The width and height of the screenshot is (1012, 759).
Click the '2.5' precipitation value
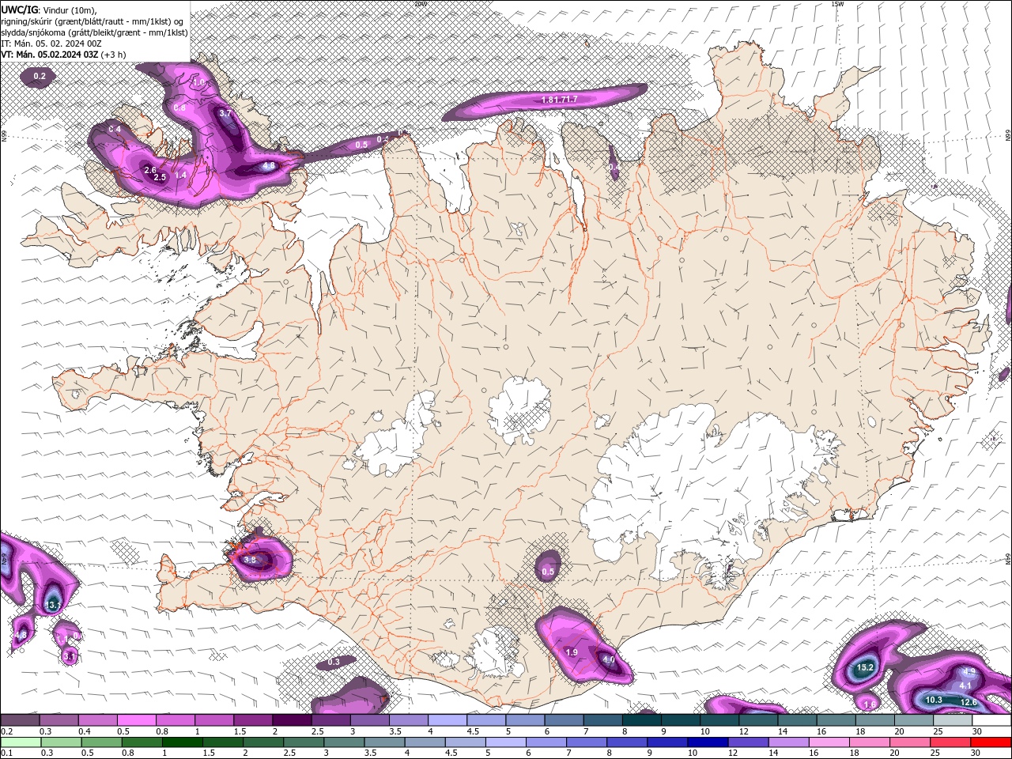tap(160, 178)
